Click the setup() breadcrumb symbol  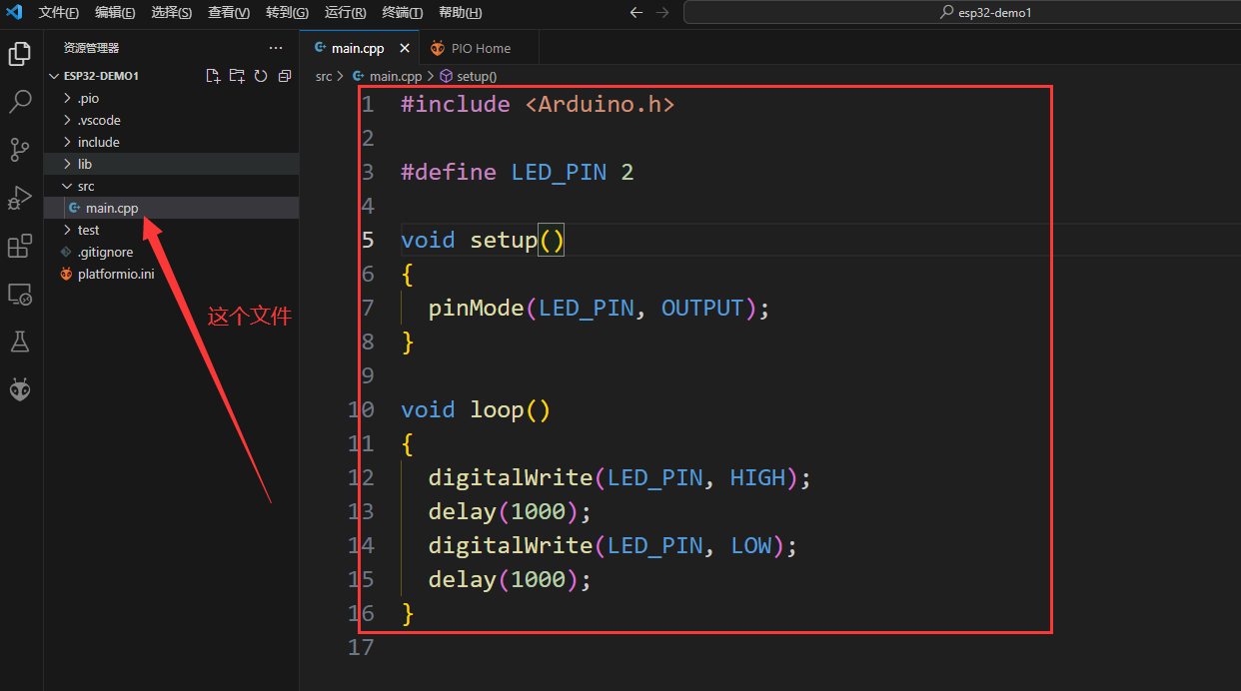coord(469,76)
